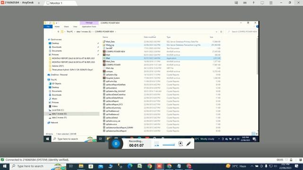Open Google Chrome on local taskbar
This screenshot has width=303, height=170.
pos(150,166)
